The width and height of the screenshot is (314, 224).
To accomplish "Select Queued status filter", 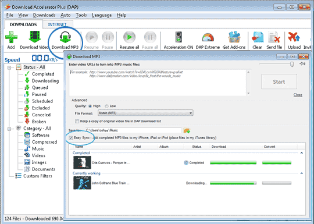I will (40, 88).
